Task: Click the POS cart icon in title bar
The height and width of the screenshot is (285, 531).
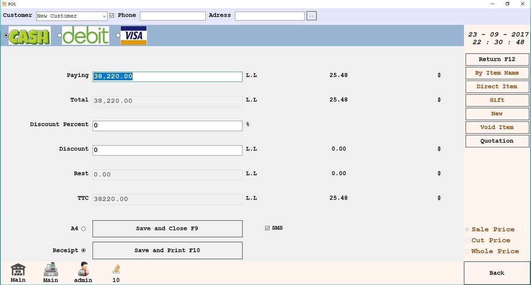Action: click(4, 4)
